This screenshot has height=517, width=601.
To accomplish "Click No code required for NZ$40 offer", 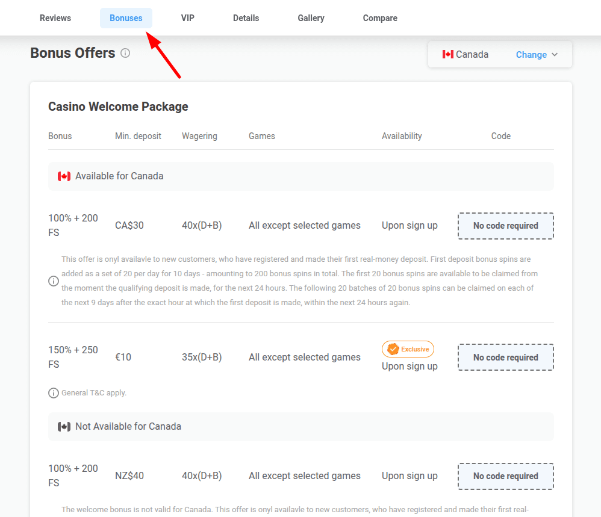I will (x=505, y=476).
